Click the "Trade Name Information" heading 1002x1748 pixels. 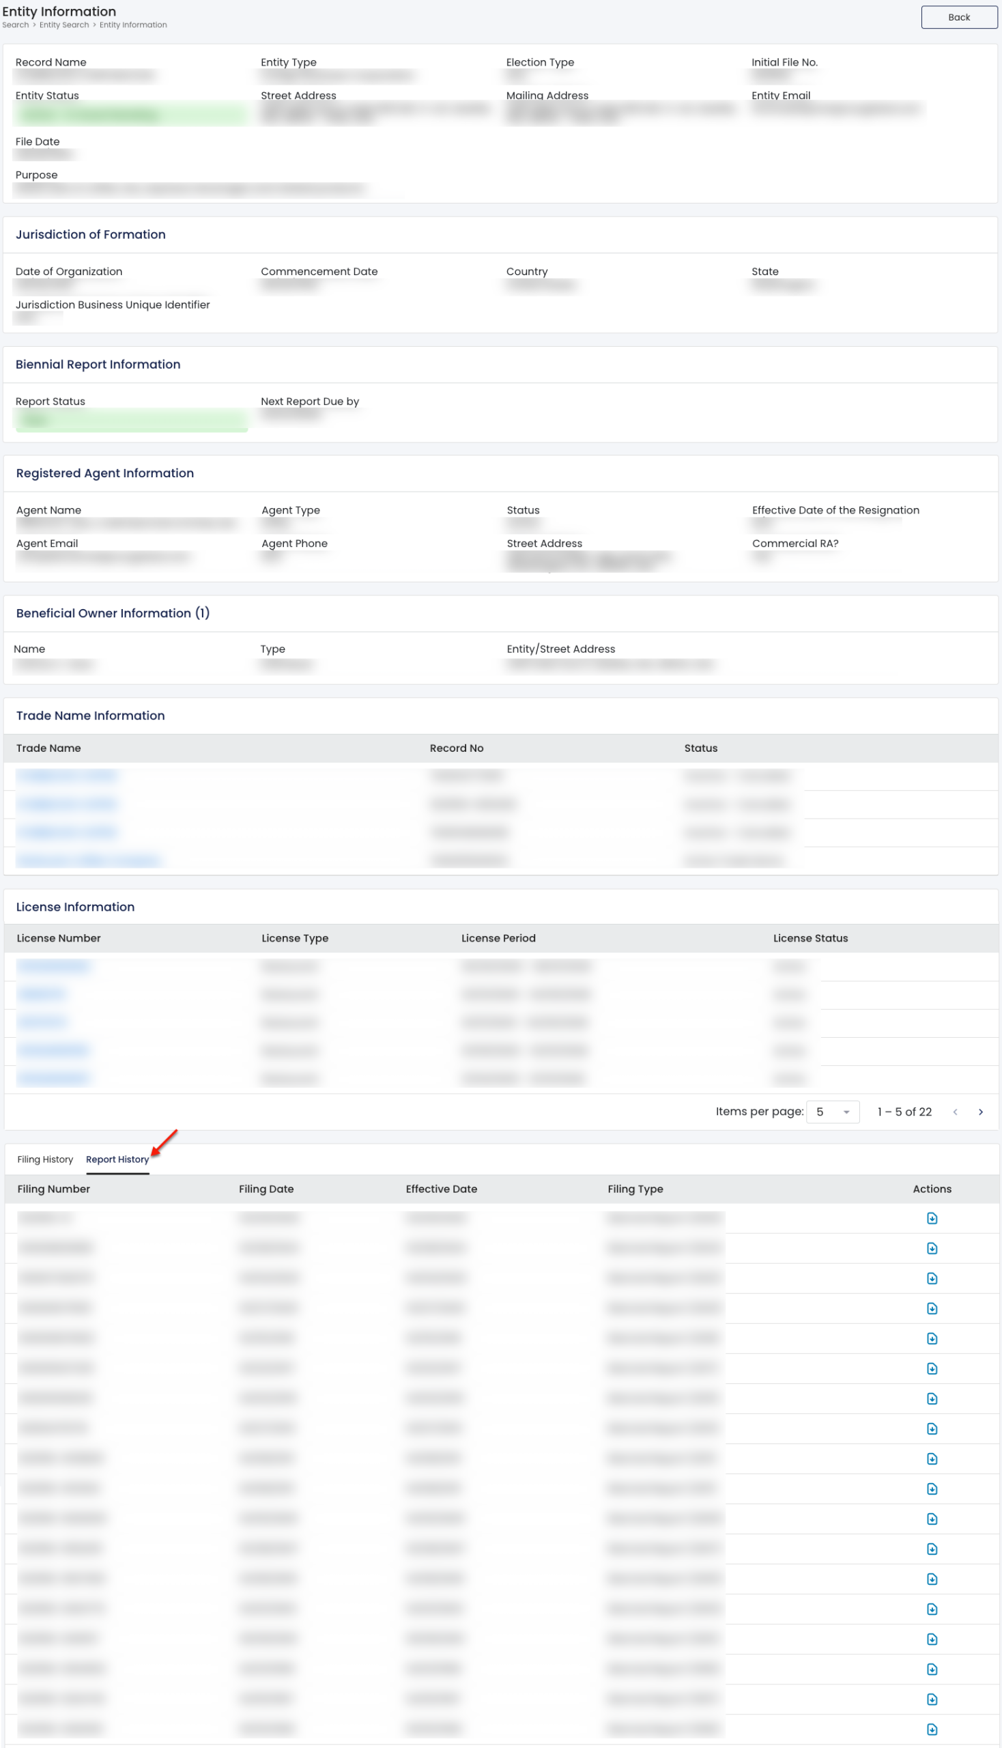[x=90, y=716]
